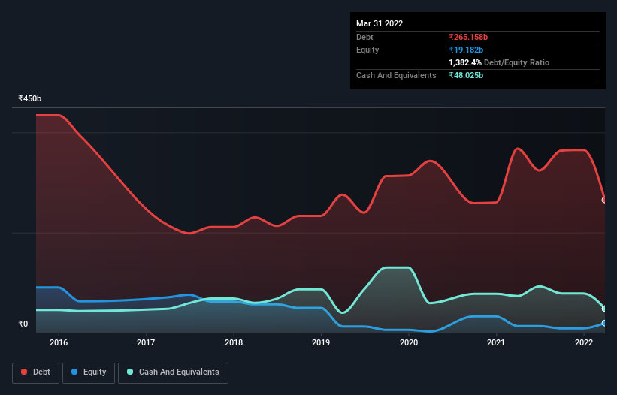Click the Equity label in tooltip
This screenshot has height=395, width=617.
367,50
